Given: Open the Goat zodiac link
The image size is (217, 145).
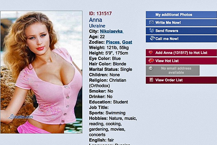Looking at the screenshot, I should 127,42.
